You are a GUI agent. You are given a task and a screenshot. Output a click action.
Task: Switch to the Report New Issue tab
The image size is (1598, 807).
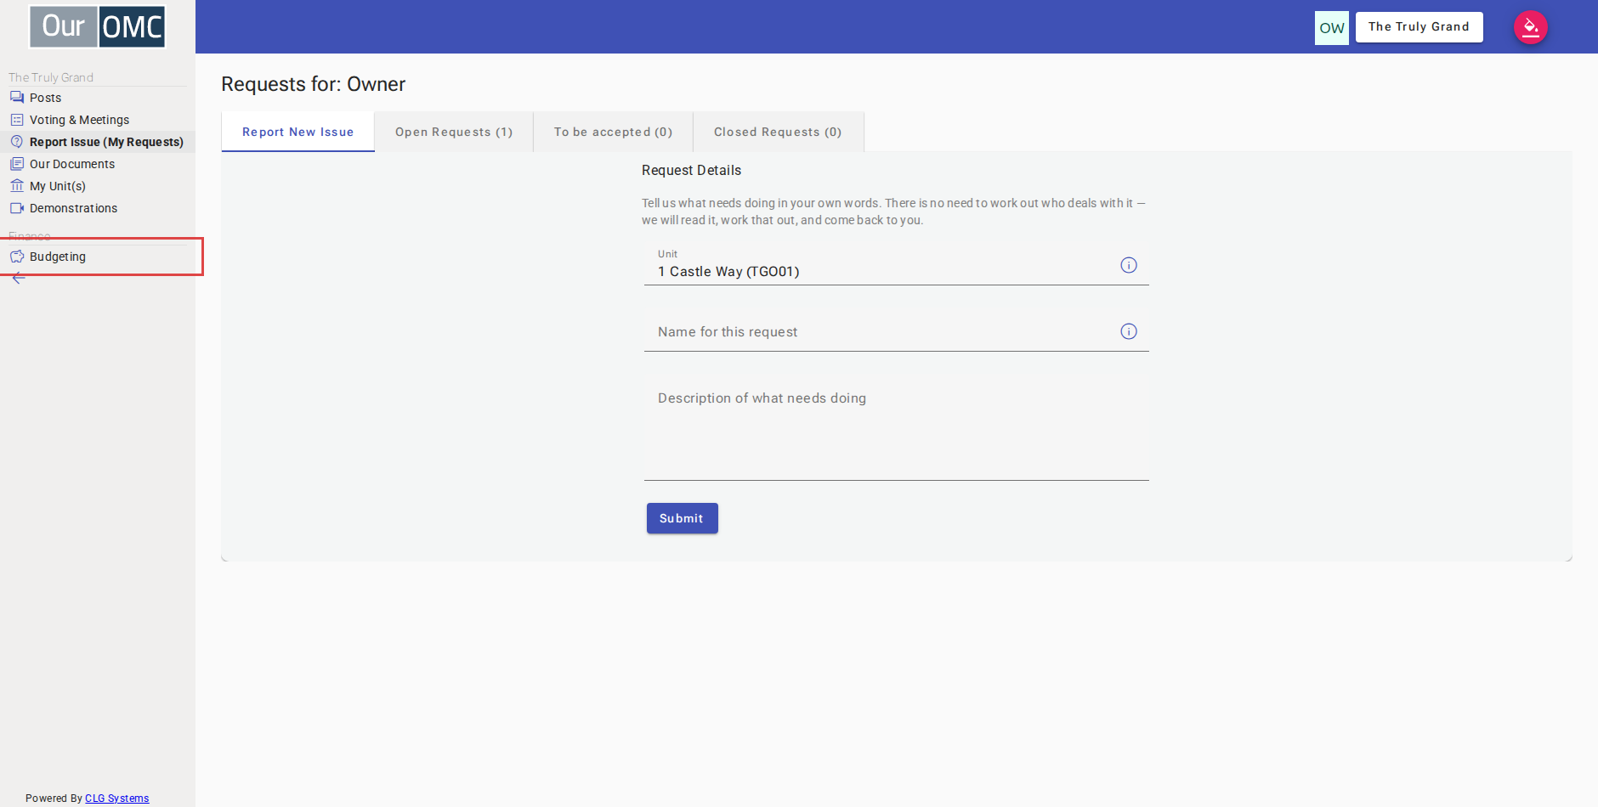298,132
